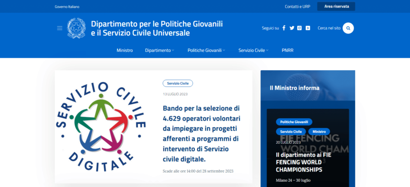Open the Ministro menu item
Screen dimensions: 410x187
click(x=125, y=50)
